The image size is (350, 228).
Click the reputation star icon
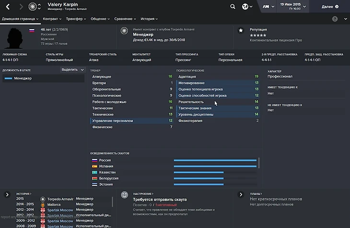[241, 30]
